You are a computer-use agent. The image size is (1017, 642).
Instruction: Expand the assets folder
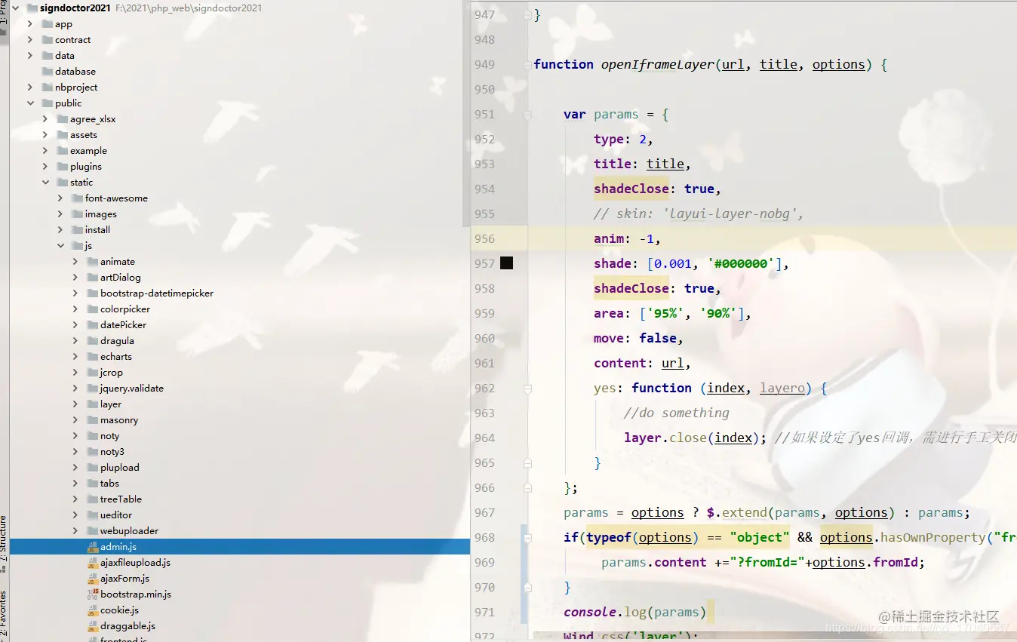45,135
